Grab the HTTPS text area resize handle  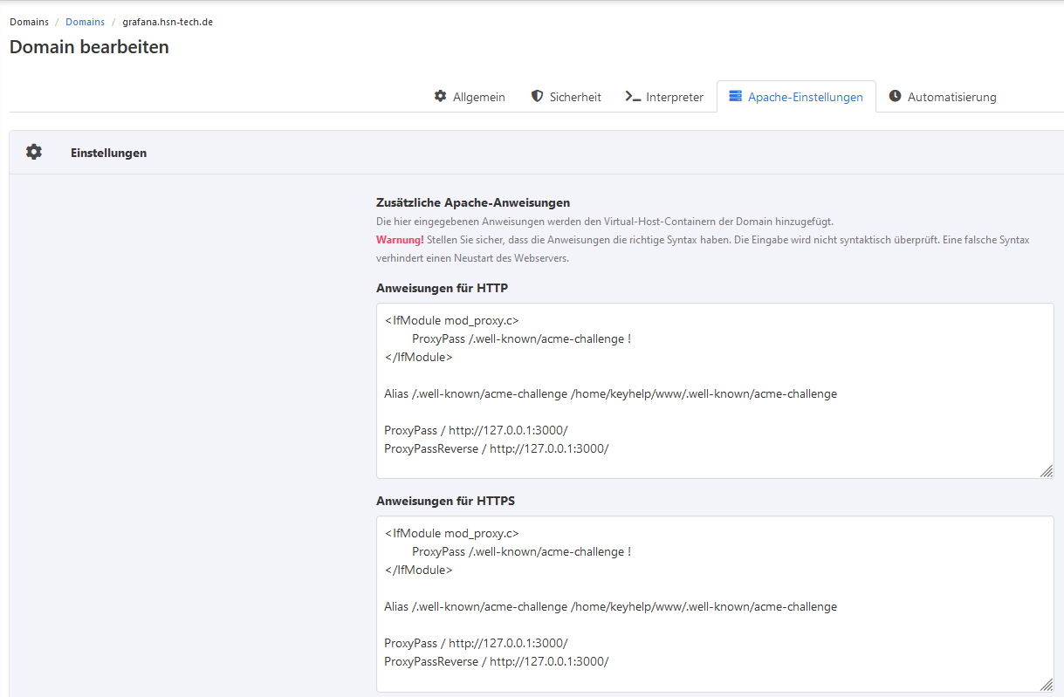point(1046,685)
